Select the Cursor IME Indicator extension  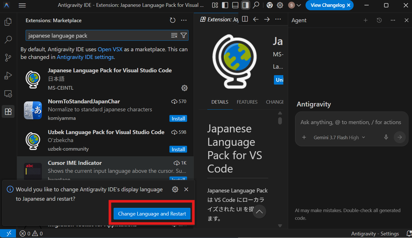[x=105, y=168]
